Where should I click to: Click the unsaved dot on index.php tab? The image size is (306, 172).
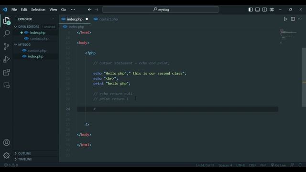point(87,19)
